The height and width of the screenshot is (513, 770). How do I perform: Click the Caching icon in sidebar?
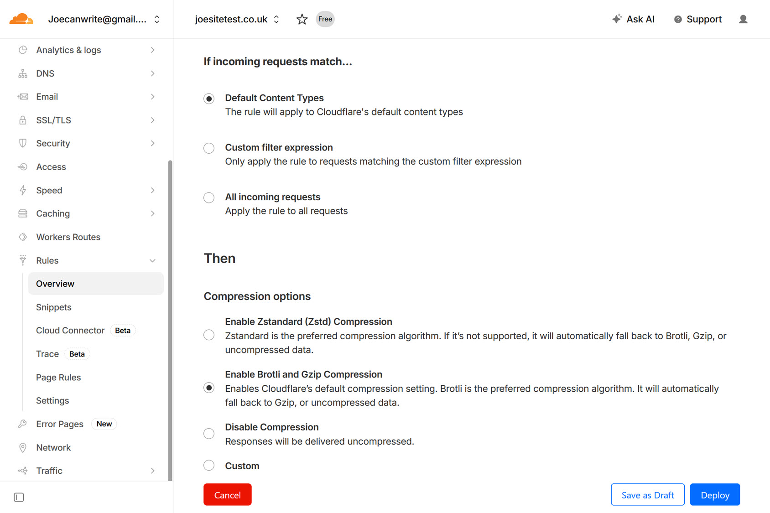(x=23, y=213)
